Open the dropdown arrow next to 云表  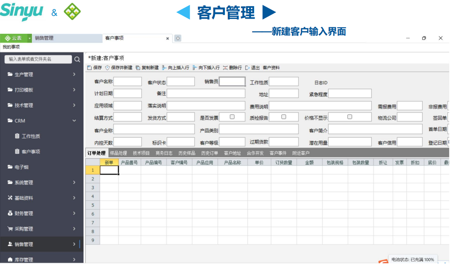coord(29,38)
